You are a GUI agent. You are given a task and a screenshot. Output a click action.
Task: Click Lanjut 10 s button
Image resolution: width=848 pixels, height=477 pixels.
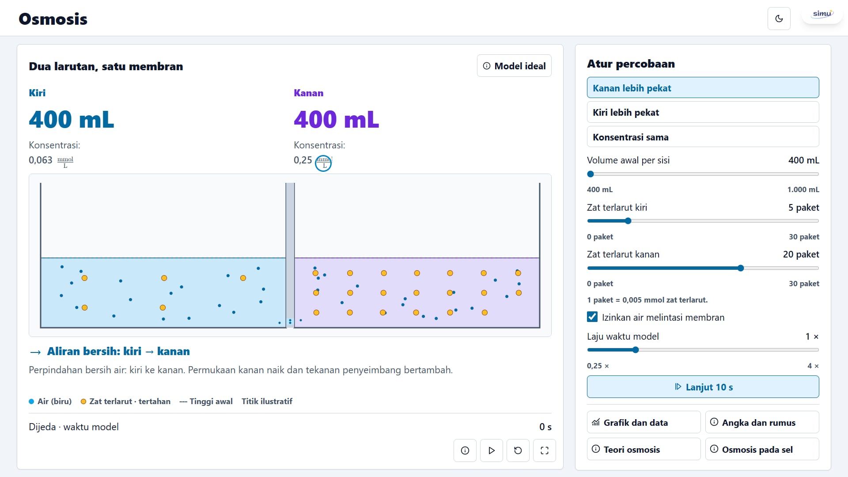pos(703,387)
